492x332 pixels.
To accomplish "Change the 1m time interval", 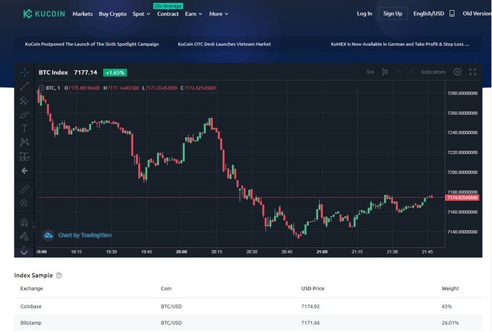I will 370,72.
